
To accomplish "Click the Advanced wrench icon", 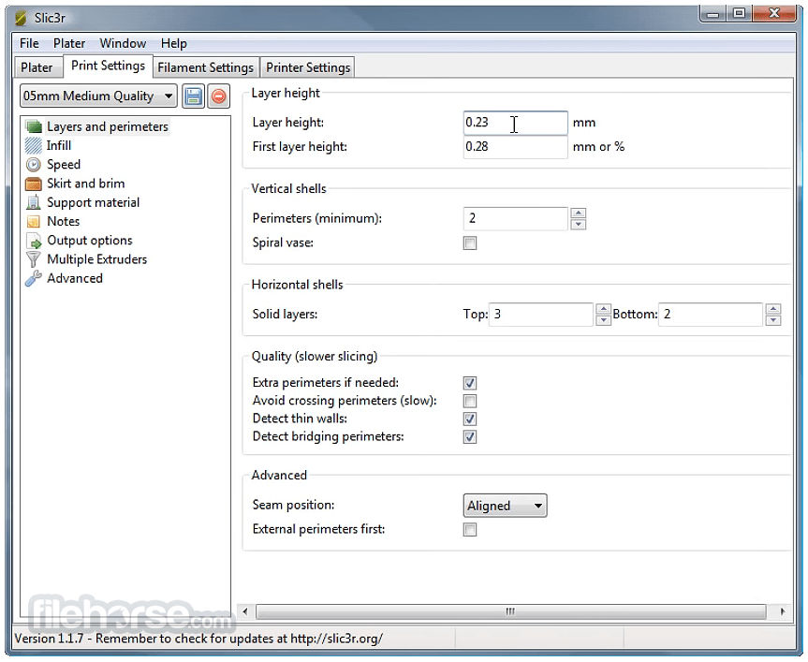I will (x=34, y=279).
